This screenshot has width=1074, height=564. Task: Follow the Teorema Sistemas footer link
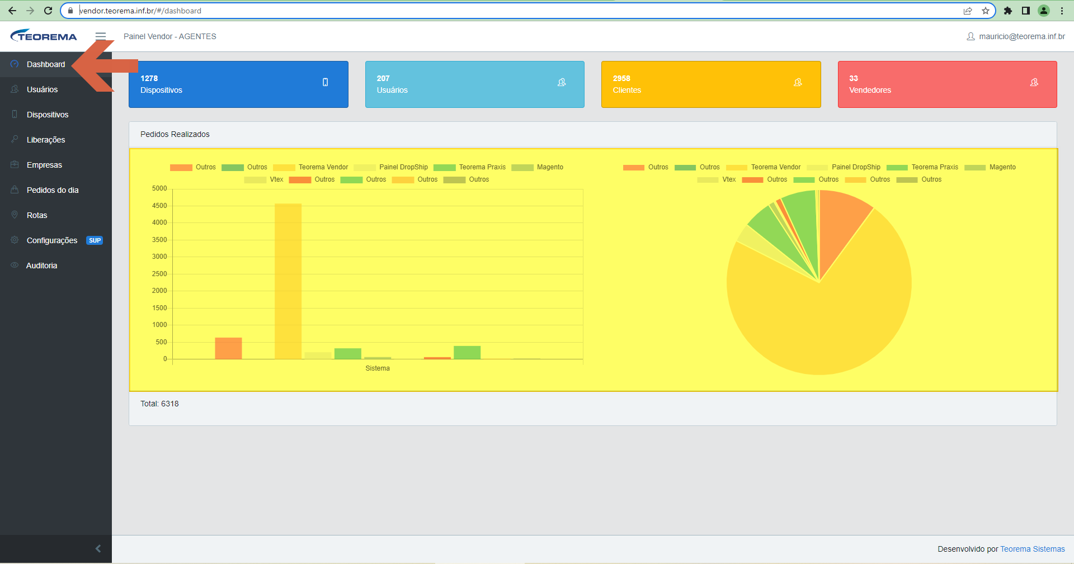coord(1033,549)
